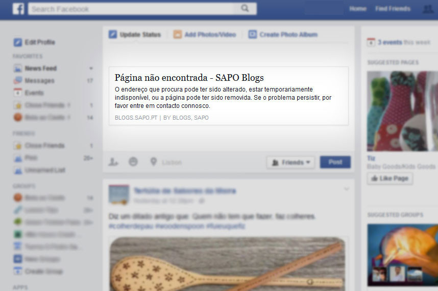Click the blue Post button

click(x=335, y=162)
